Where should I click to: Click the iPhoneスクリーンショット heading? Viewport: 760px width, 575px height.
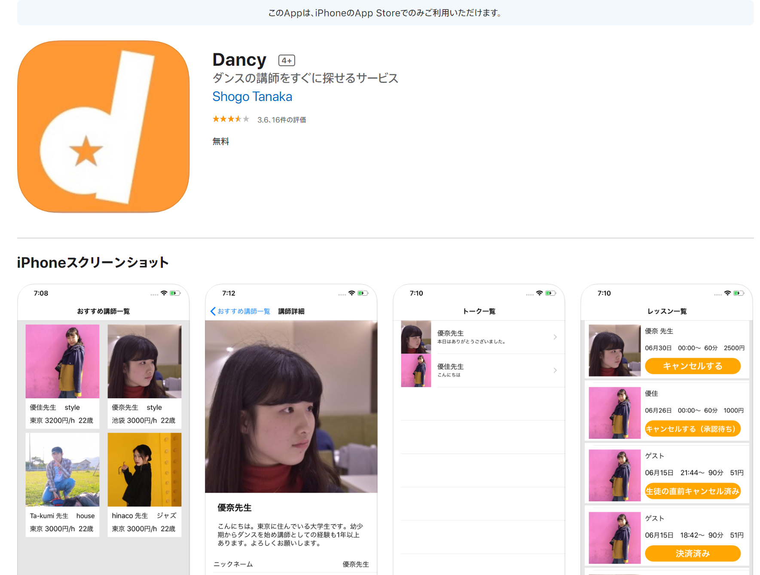[93, 262]
